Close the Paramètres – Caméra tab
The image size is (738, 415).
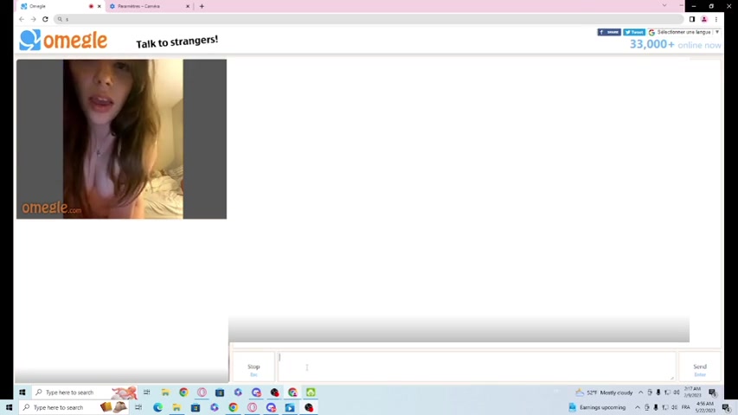[188, 6]
